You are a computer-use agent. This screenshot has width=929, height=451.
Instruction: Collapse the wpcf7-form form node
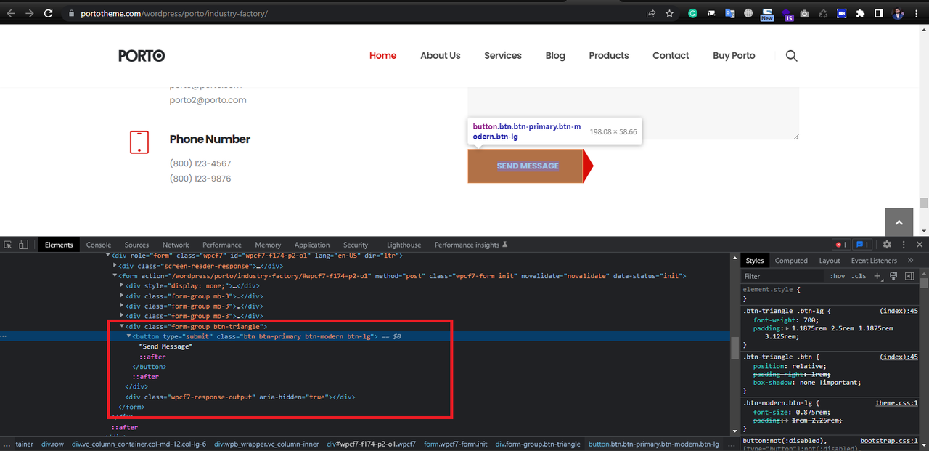(115, 276)
